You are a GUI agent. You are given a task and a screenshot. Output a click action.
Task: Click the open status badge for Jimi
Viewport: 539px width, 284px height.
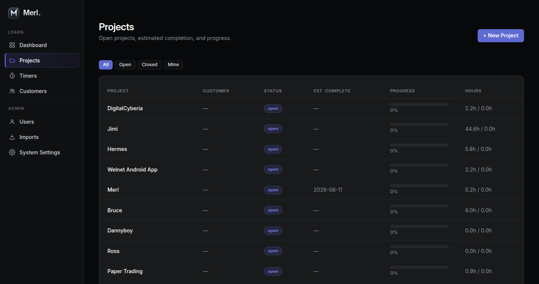click(x=273, y=129)
